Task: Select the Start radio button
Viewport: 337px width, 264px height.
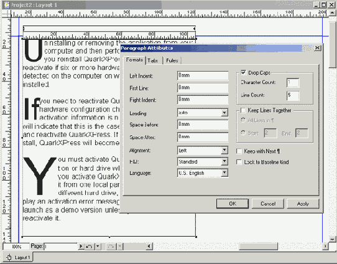Action: coord(243,133)
